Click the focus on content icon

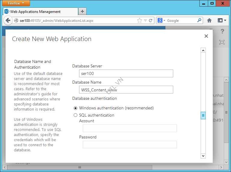point(222,42)
